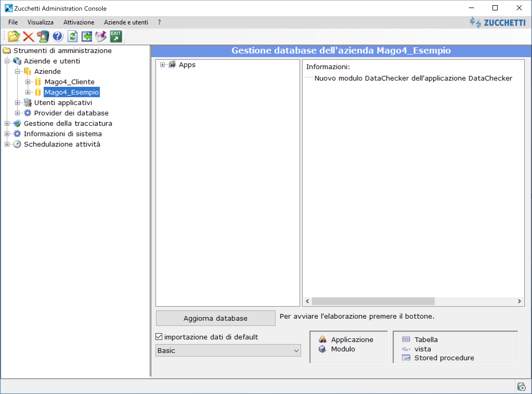Select Strumenti di amministrazione root label
532x394 pixels.
(63, 51)
